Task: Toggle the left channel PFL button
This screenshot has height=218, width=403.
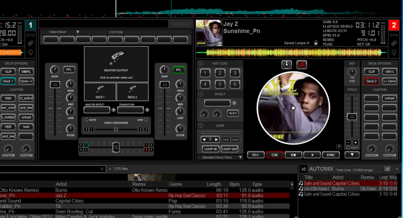Action: (69, 70)
